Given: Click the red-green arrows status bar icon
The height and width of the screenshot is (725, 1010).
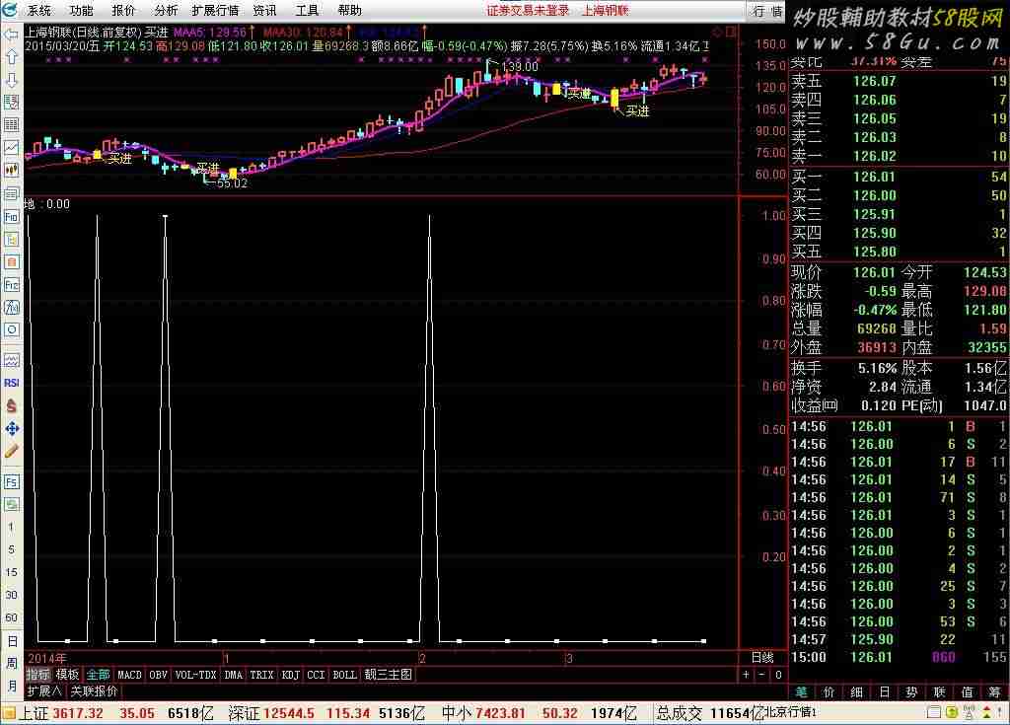Looking at the screenshot, I should click(986, 712).
